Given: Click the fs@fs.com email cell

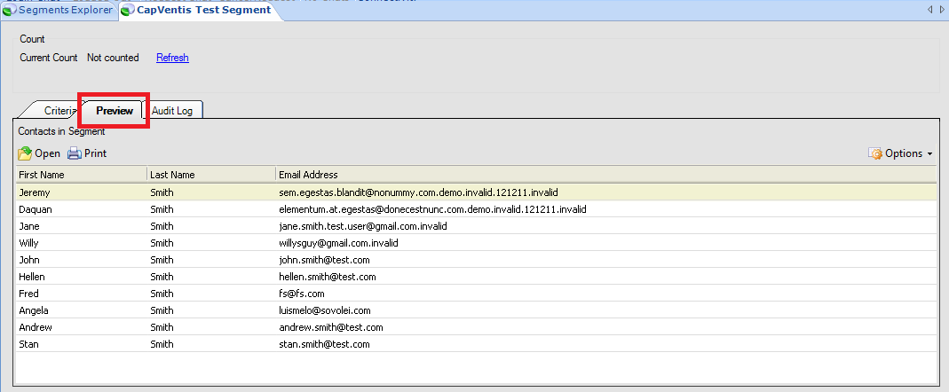Looking at the screenshot, I should point(302,294).
